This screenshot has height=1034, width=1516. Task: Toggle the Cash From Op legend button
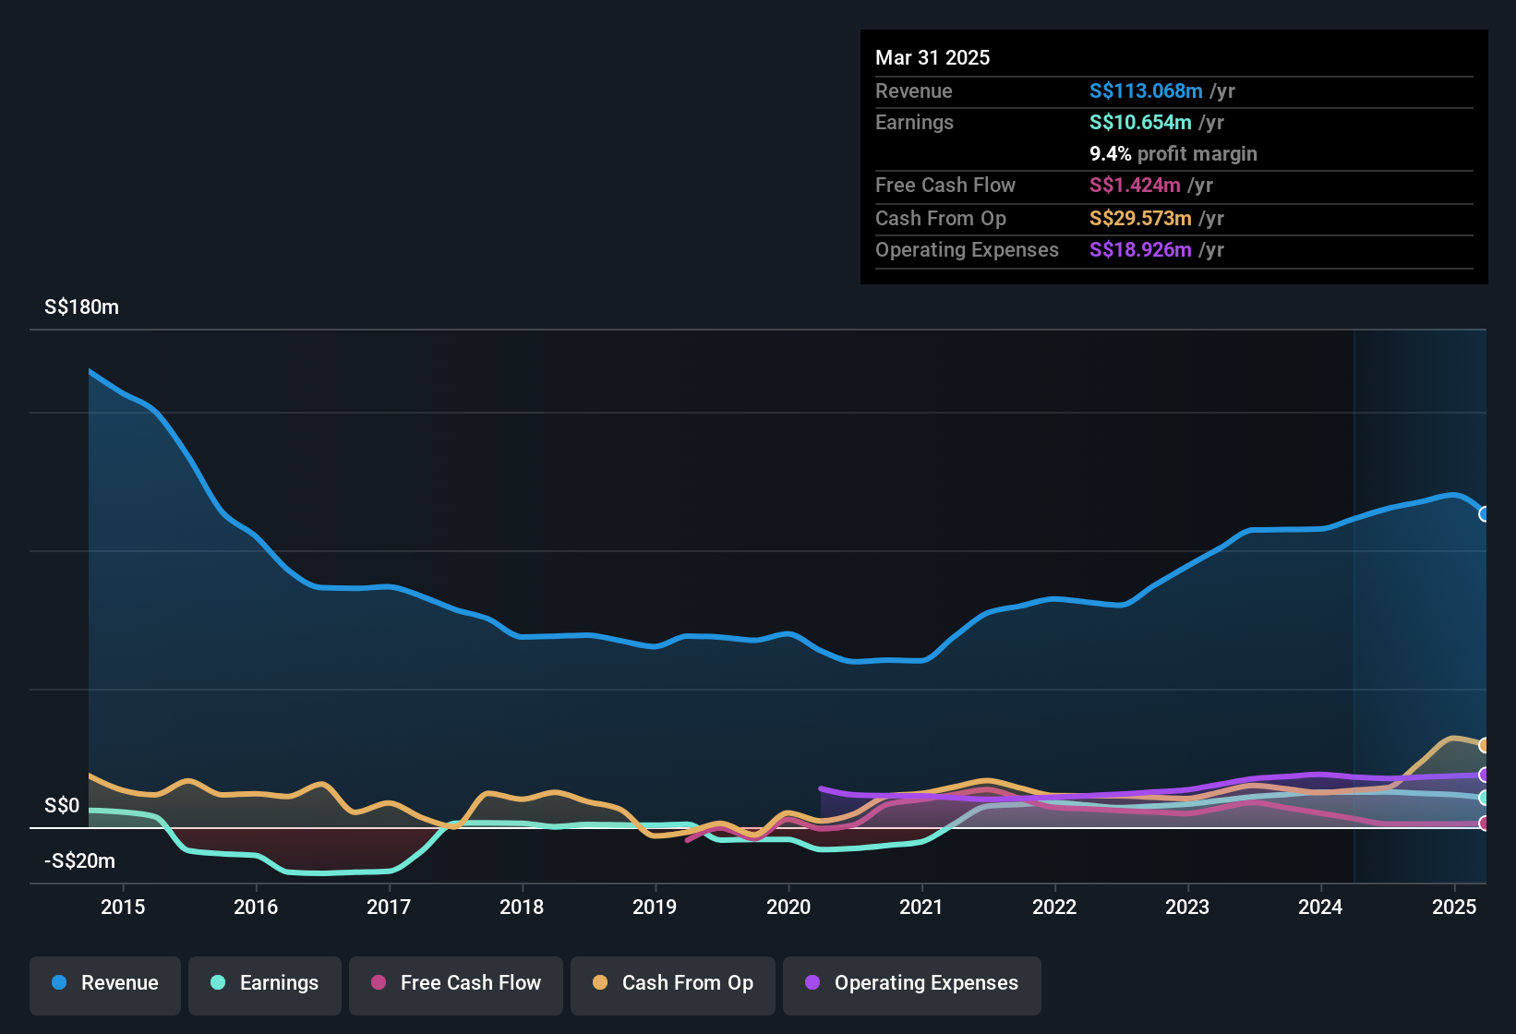click(673, 983)
